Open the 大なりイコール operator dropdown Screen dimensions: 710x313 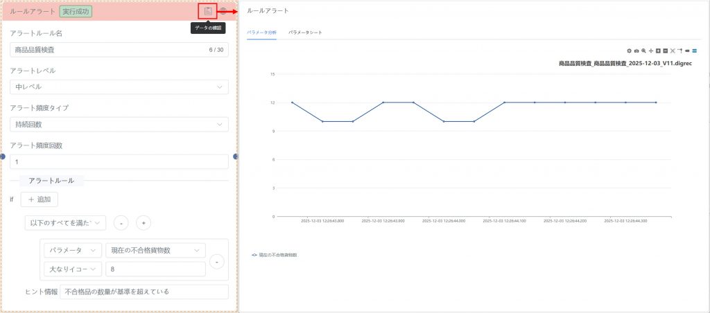coord(72,269)
